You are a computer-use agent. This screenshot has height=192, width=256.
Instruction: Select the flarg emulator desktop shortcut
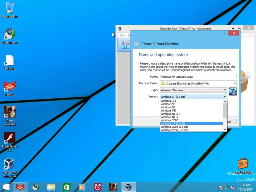(x=10, y=115)
